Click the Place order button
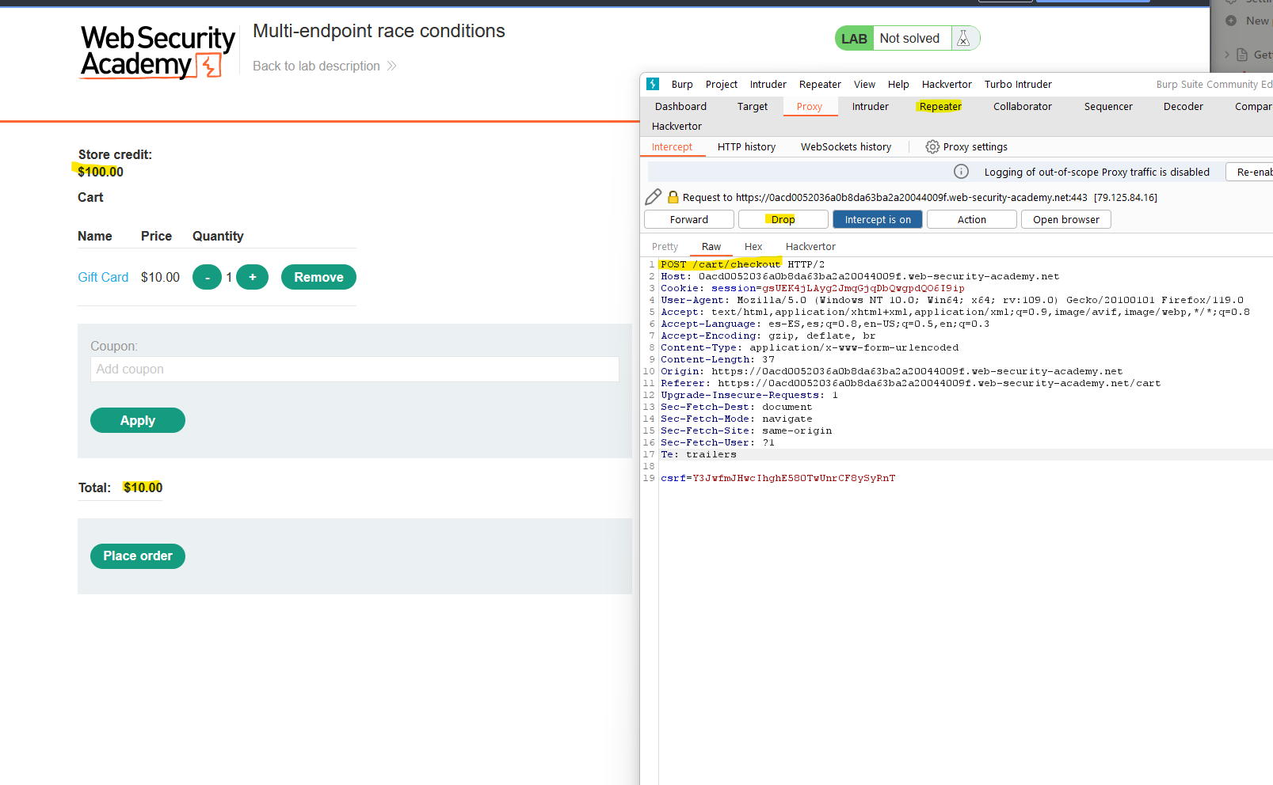 (x=138, y=556)
